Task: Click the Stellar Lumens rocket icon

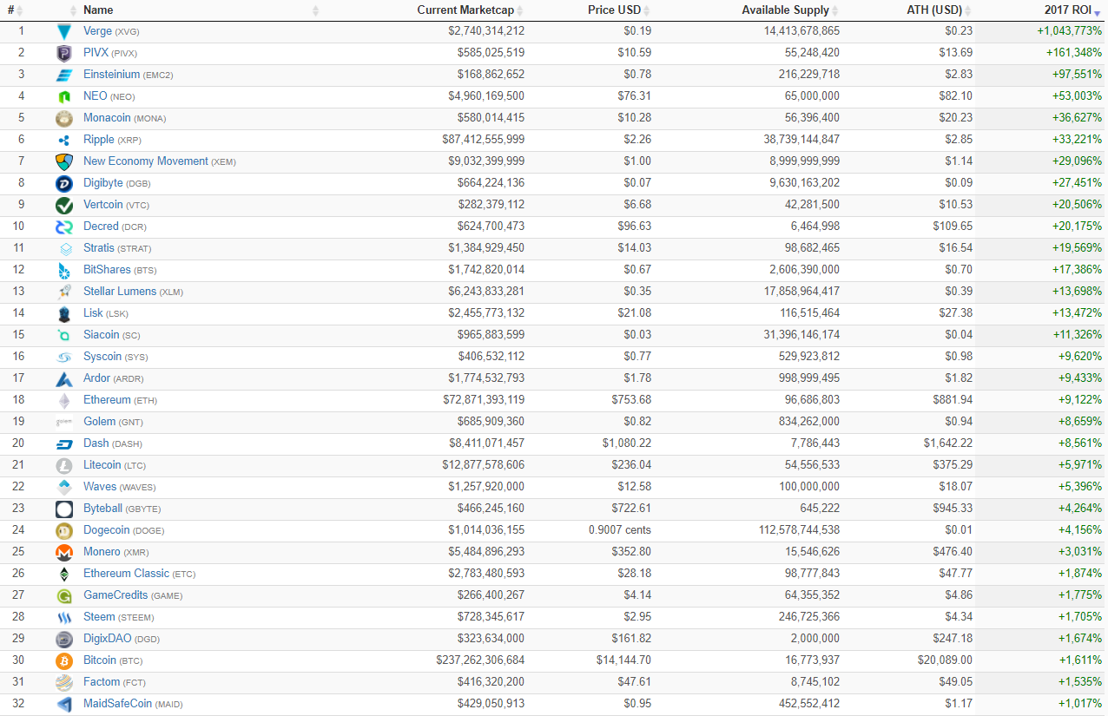Action: [64, 292]
